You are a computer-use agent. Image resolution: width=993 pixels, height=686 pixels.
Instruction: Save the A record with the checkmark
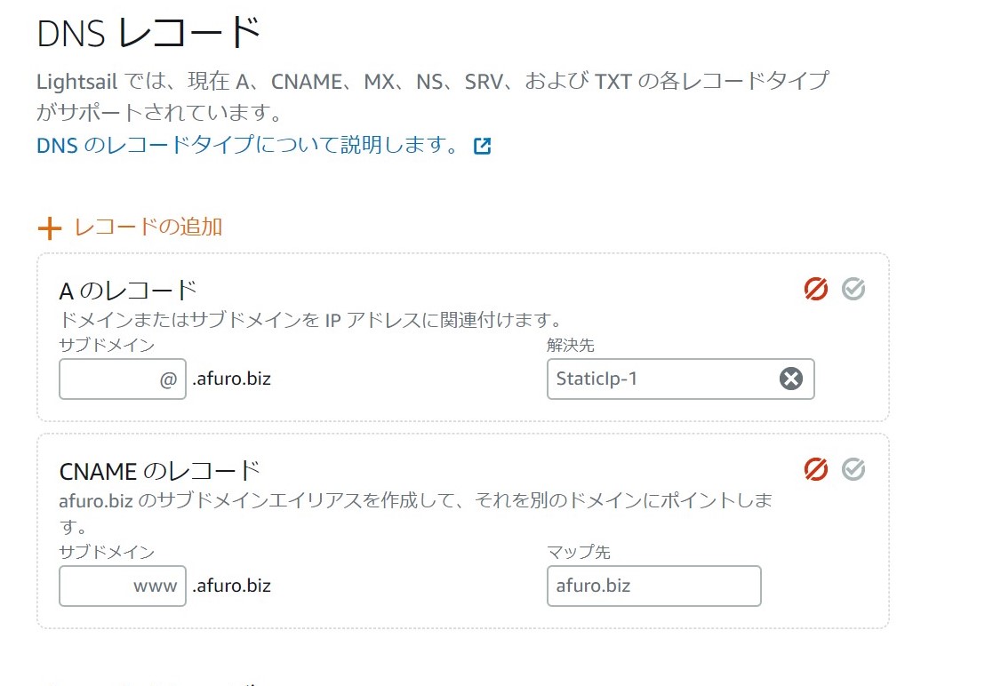[x=853, y=289]
